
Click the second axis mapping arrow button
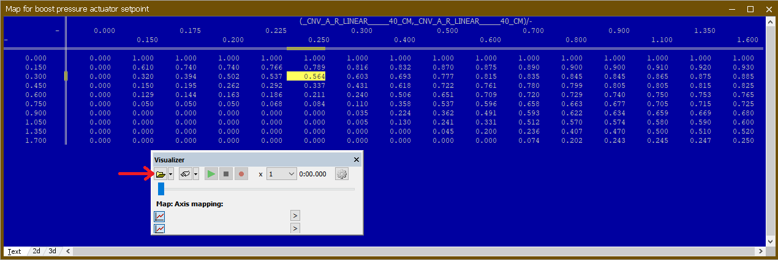295,228
